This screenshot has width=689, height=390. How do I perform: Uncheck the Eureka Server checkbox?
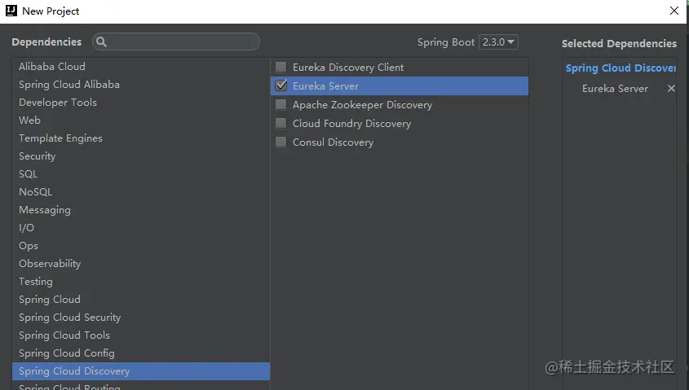[280, 85]
